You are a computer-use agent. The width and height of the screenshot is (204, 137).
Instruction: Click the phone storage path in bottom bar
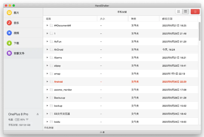49,128
